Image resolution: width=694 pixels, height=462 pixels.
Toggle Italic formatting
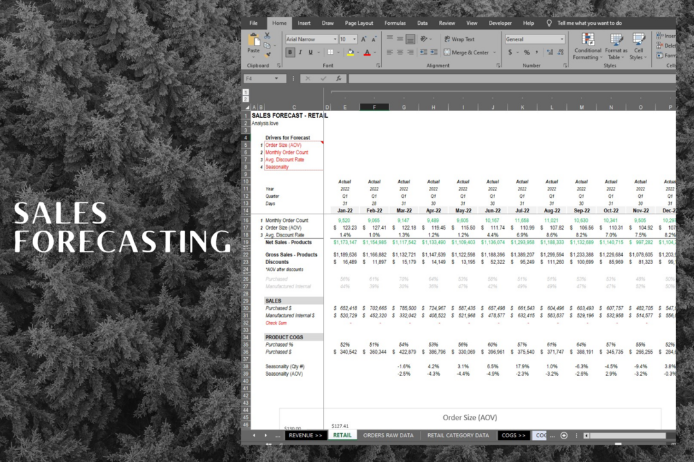(300, 52)
